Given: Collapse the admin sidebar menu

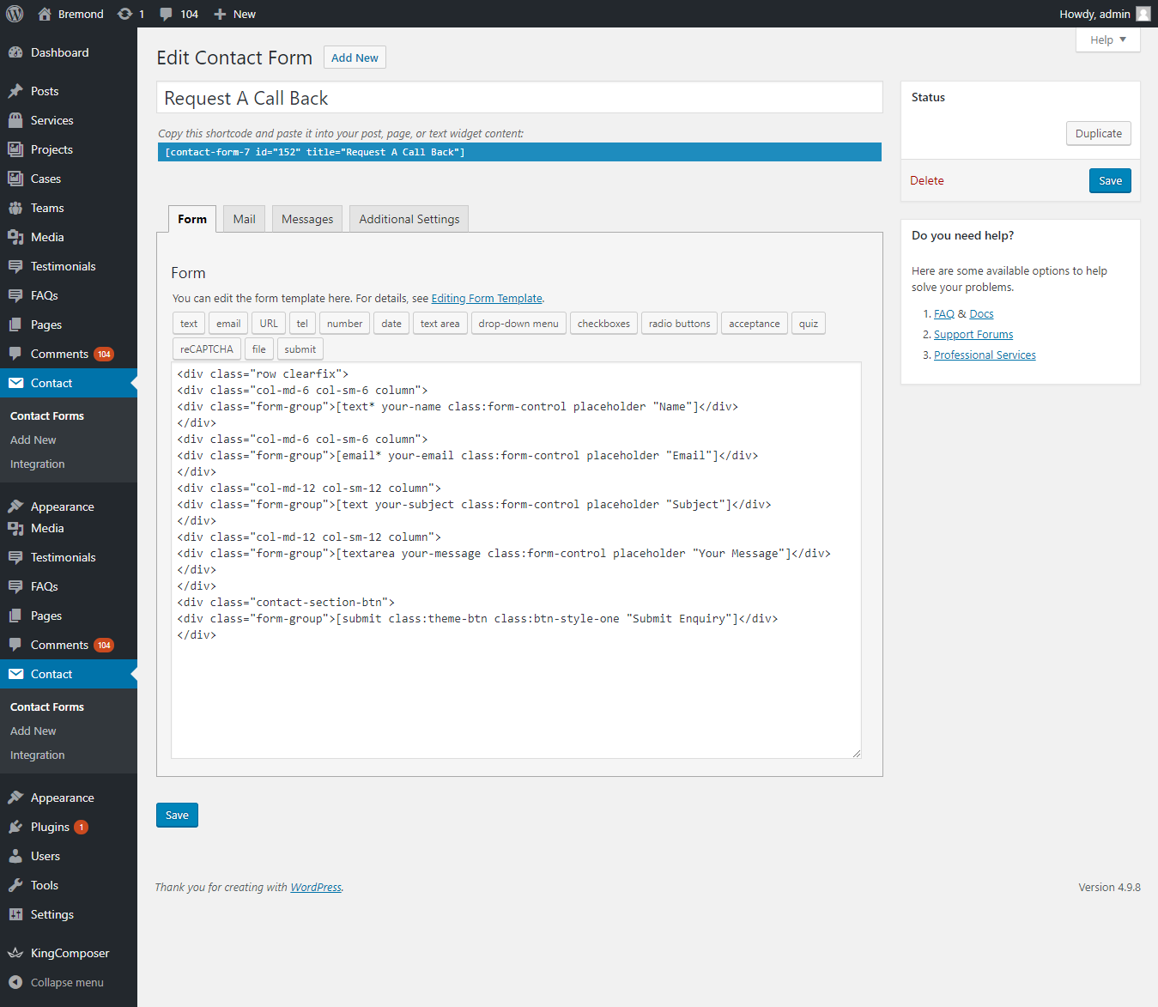Looking at the screenshot, I should tap(67, 982).
